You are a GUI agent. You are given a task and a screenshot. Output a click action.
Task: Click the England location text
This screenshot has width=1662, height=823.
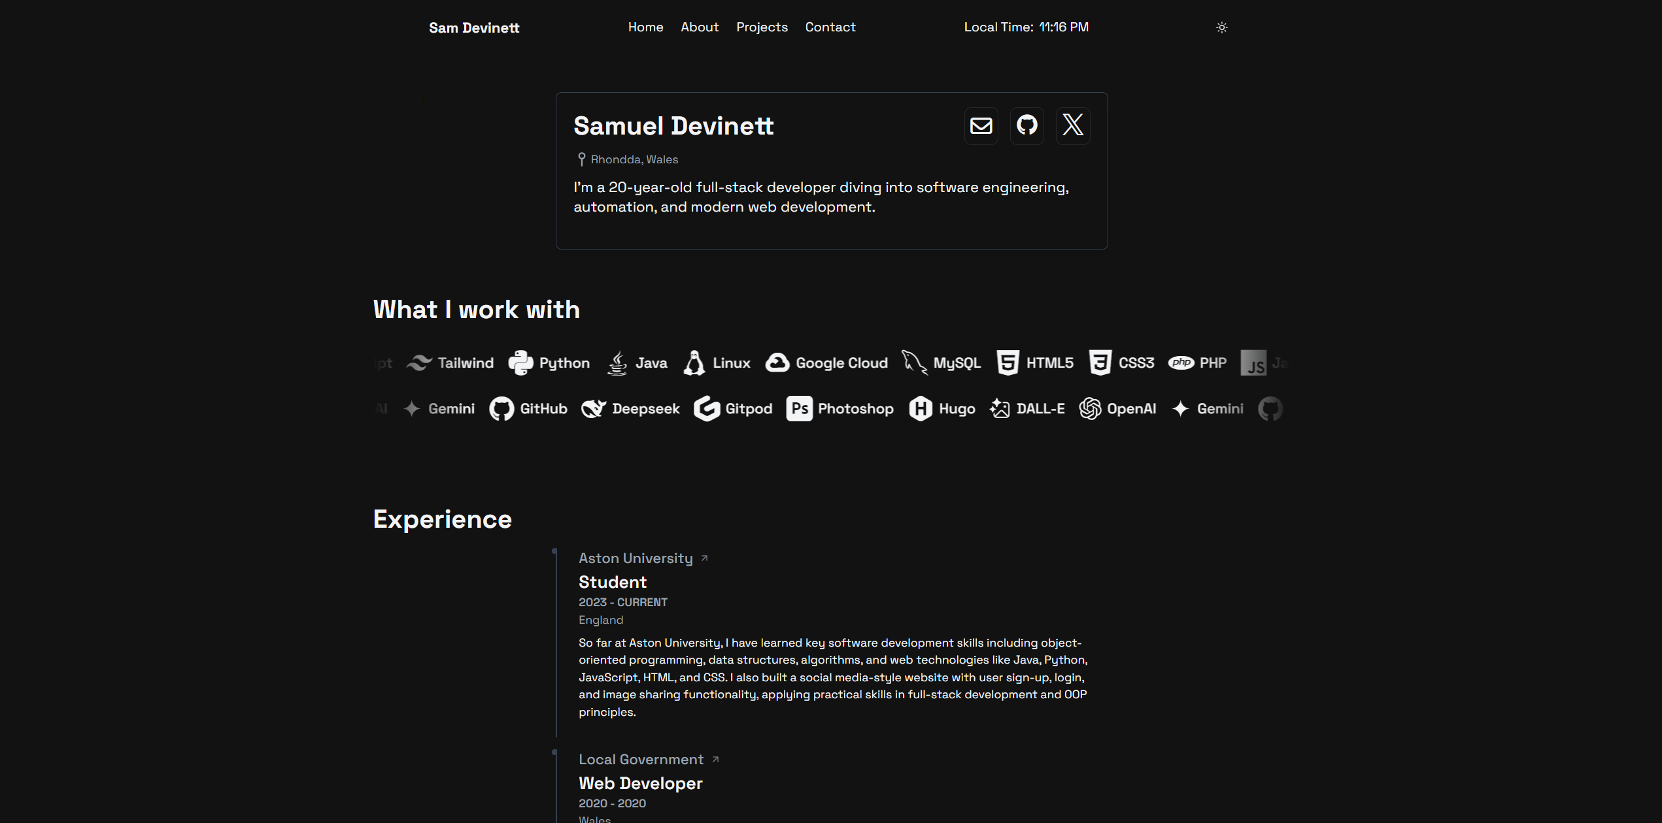coord(601,620)
